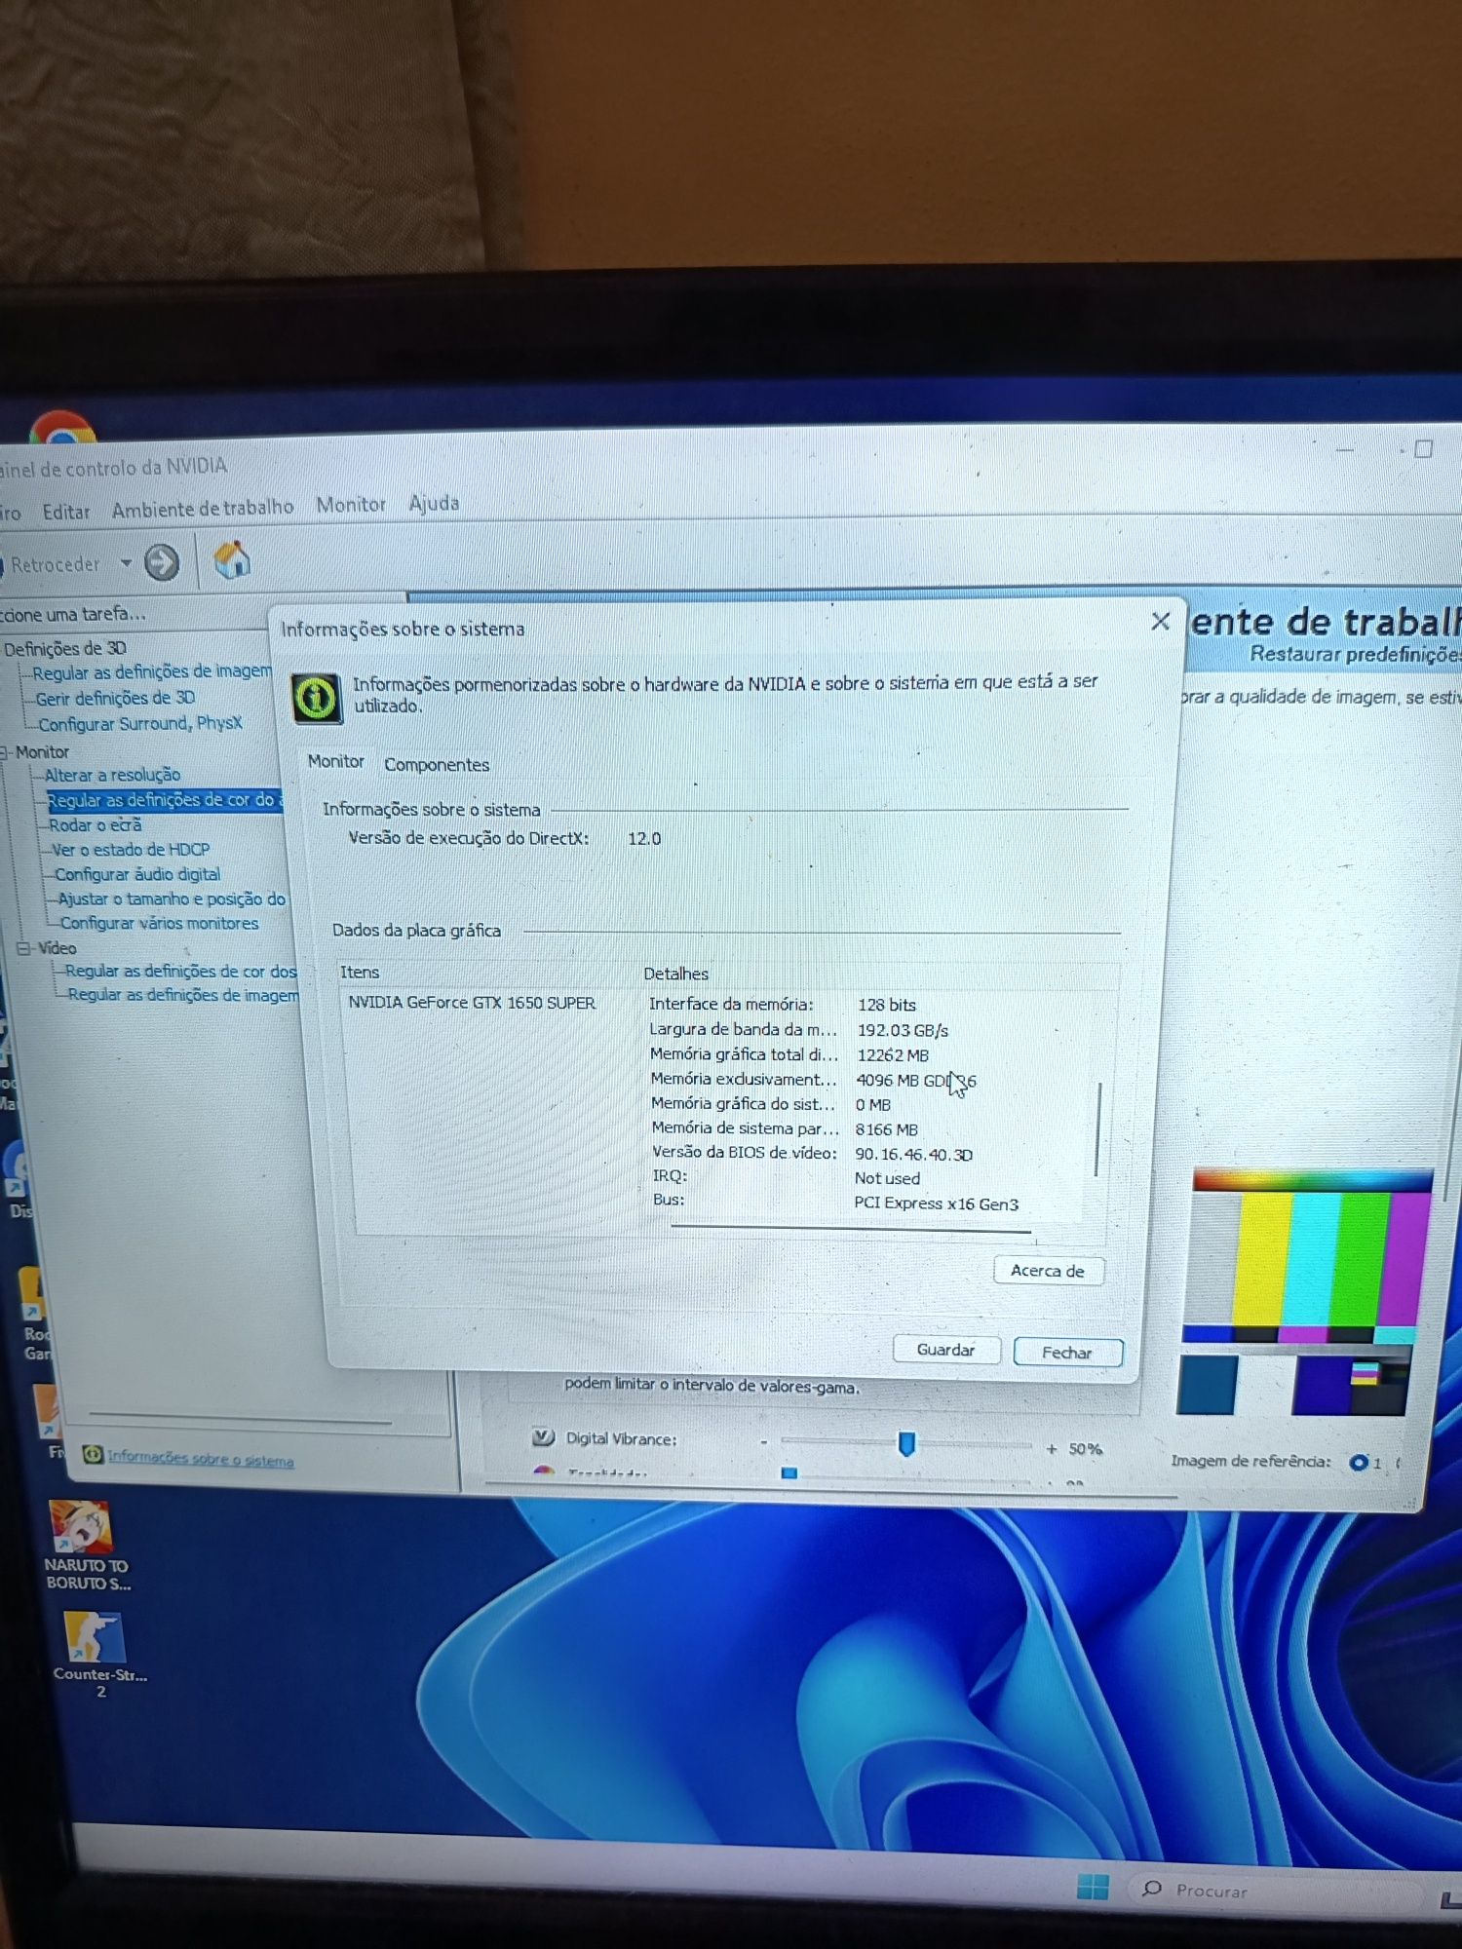Click the Definições de 3D tree heading

[x=65, y=648]
